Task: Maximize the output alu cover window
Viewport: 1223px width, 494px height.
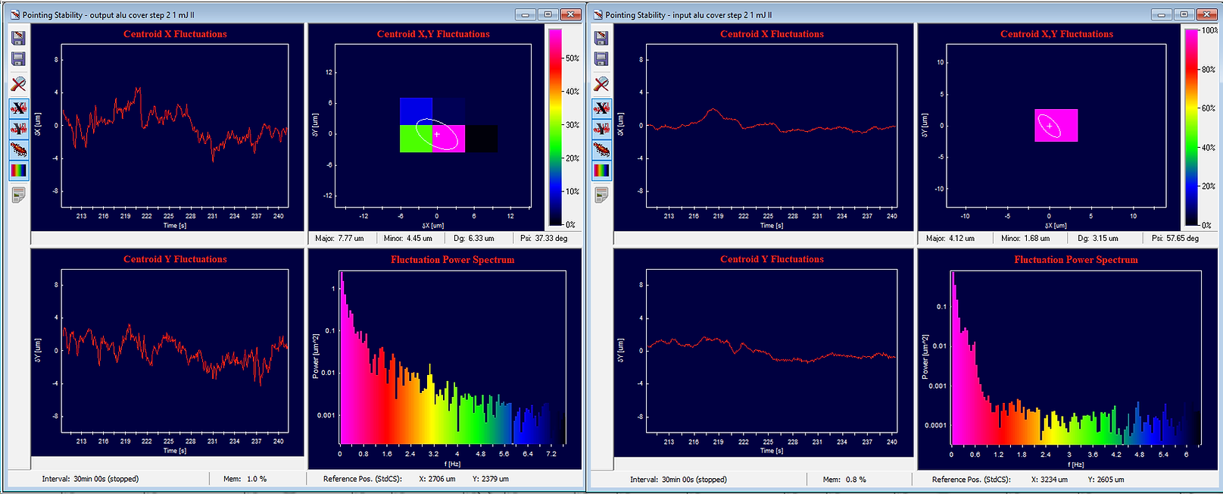Action: (x=548, y=14)
